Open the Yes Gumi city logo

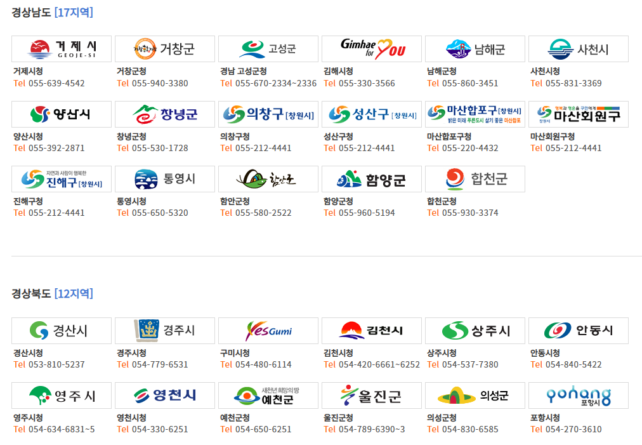(268, 330)
